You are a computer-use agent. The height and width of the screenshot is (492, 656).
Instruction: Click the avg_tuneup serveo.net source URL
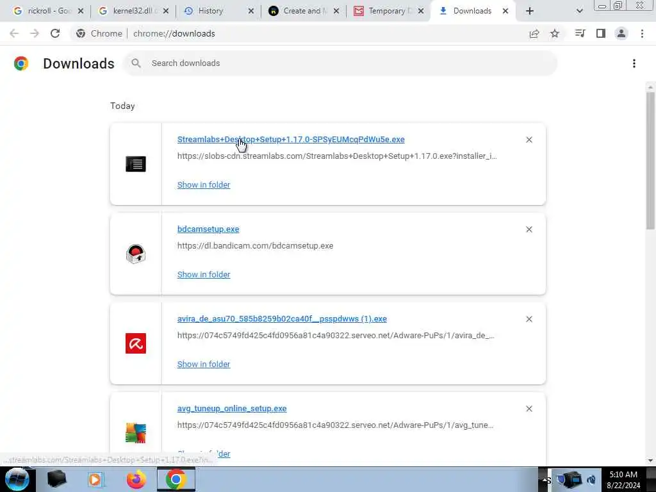tap(336, 425)
